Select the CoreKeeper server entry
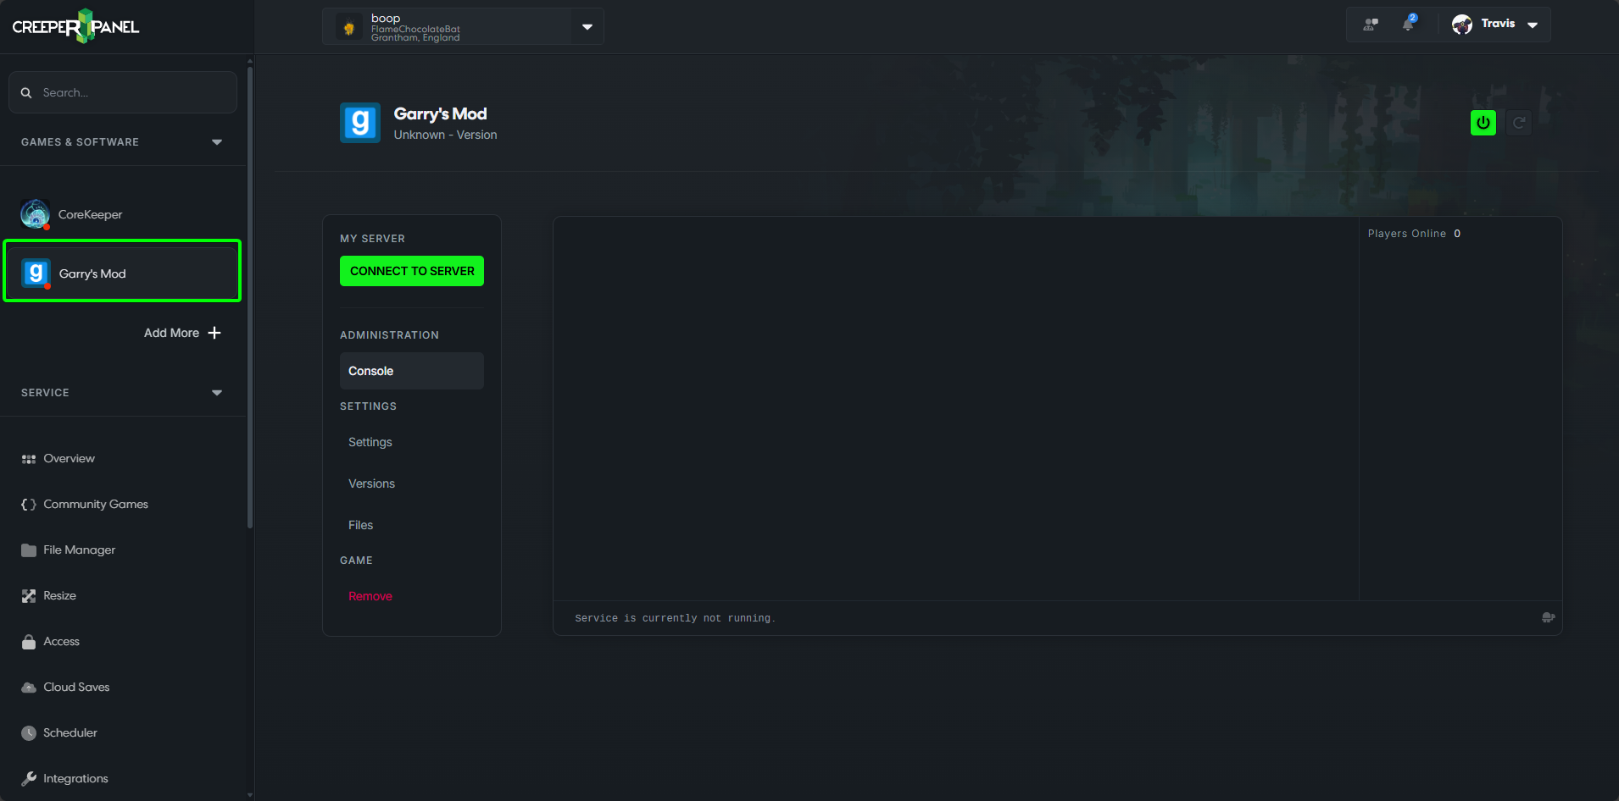This screenshot has height=801, width=1619. [90, 214]
